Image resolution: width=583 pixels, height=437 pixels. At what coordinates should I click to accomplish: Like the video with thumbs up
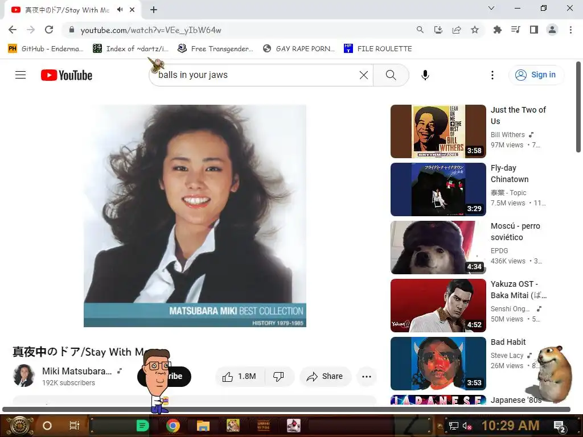tap(240, 377)
